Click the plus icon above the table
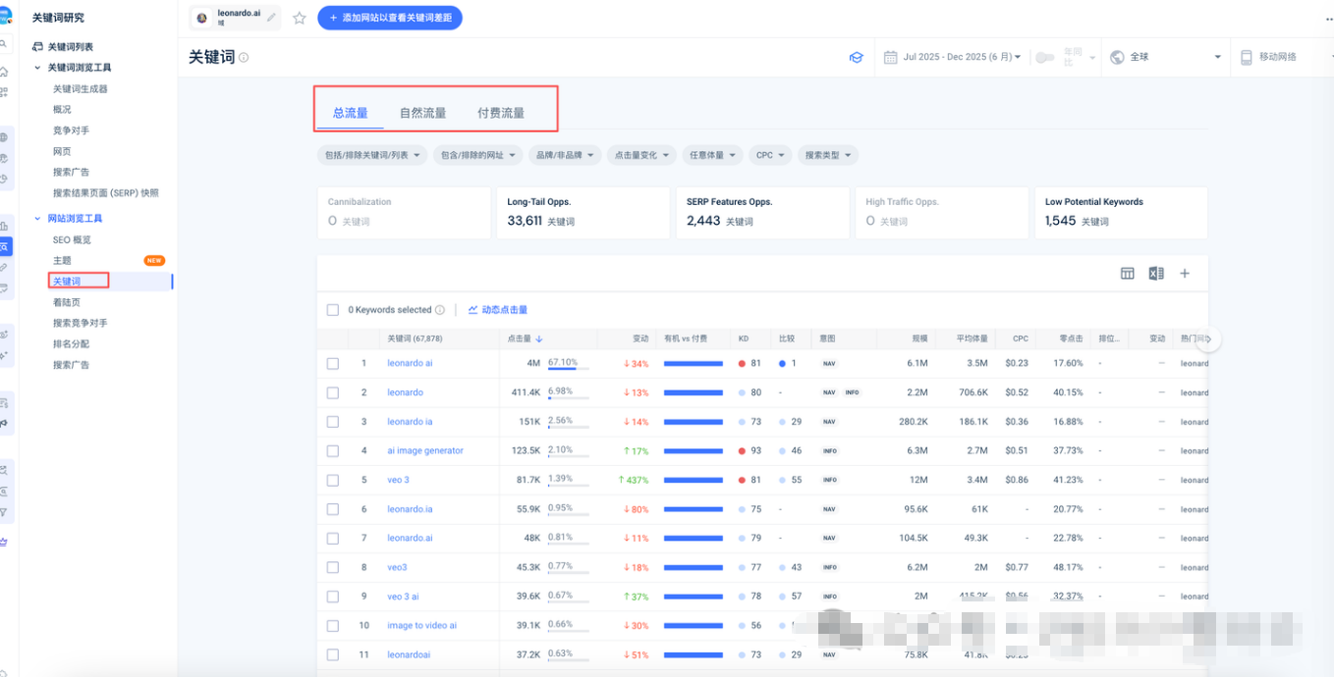 tap(1185, 274)
